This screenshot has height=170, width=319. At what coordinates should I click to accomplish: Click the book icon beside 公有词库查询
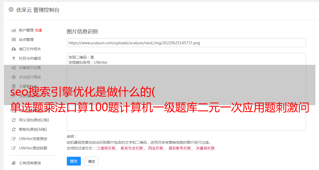tap(14, 163)
